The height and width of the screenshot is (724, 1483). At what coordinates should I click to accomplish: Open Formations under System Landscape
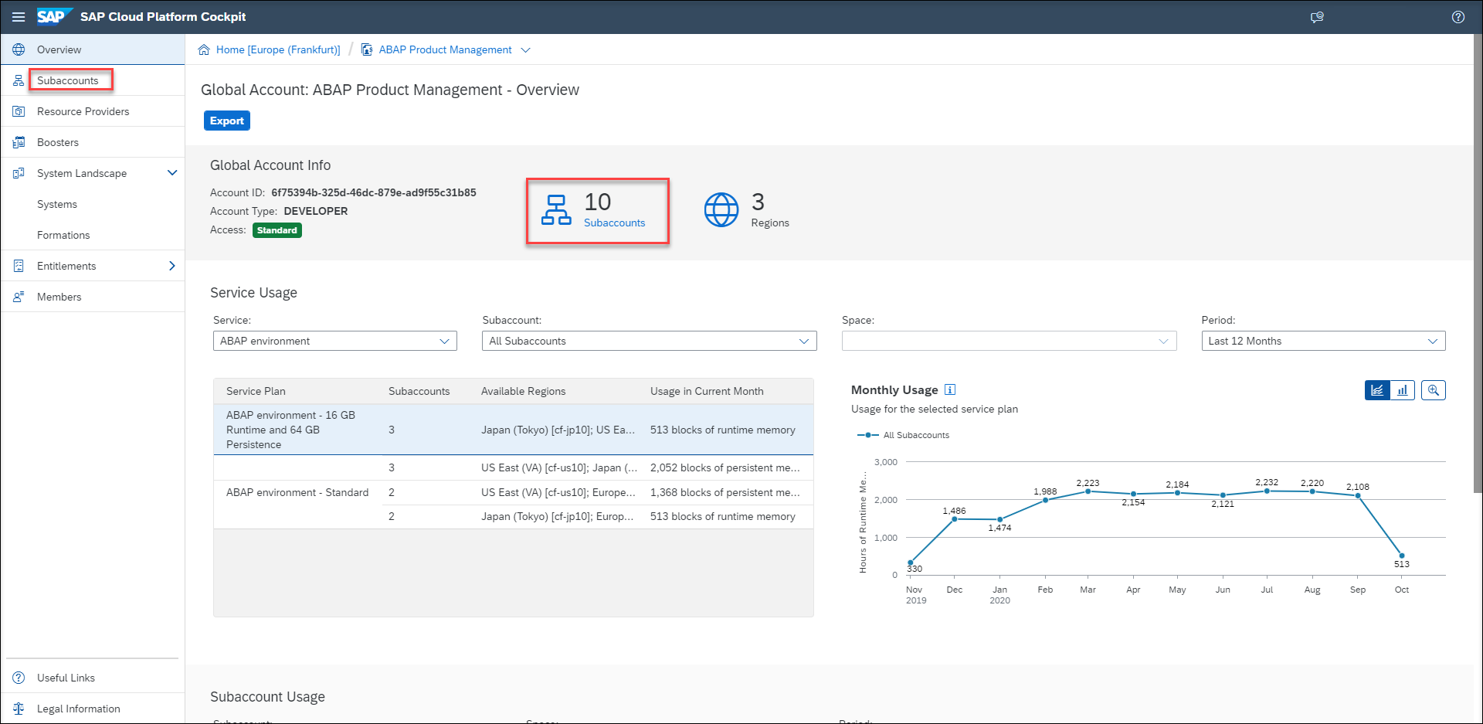click(63, 235)
